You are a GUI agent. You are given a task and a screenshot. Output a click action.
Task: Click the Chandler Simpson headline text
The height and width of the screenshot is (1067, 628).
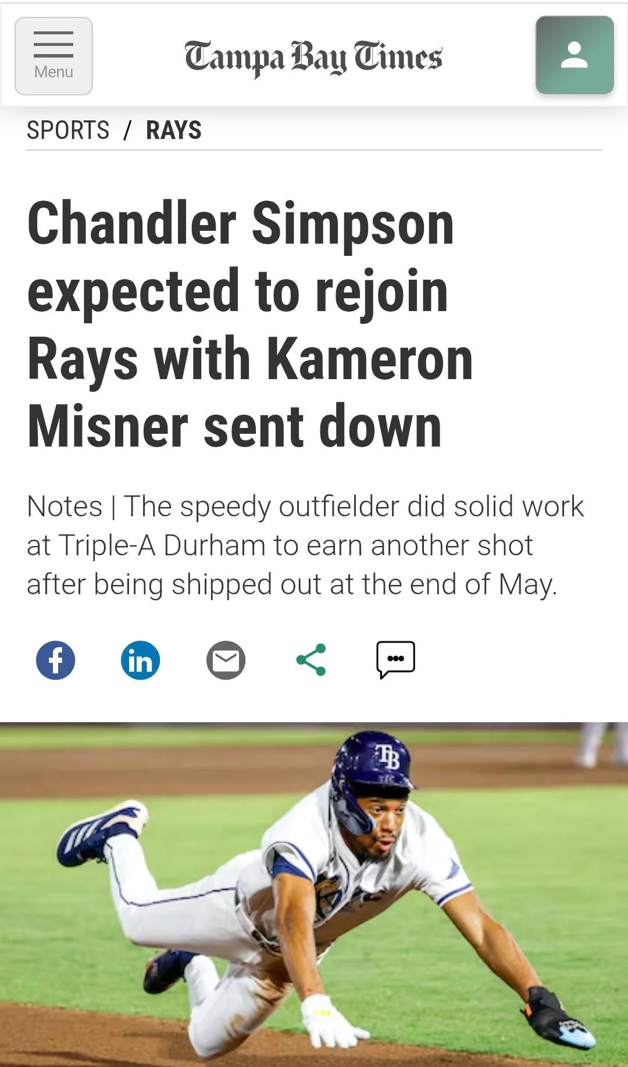point(250,324)
